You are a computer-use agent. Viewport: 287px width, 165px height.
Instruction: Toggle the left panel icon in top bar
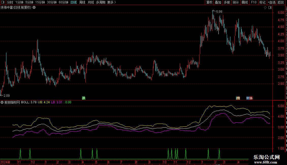[x=3, y=2]
